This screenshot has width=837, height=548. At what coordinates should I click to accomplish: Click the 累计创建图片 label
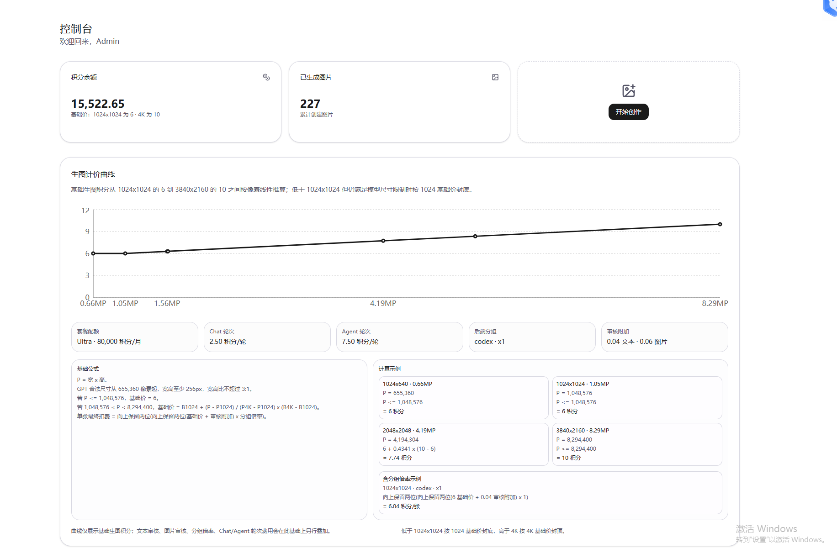(x=317, y=115)
